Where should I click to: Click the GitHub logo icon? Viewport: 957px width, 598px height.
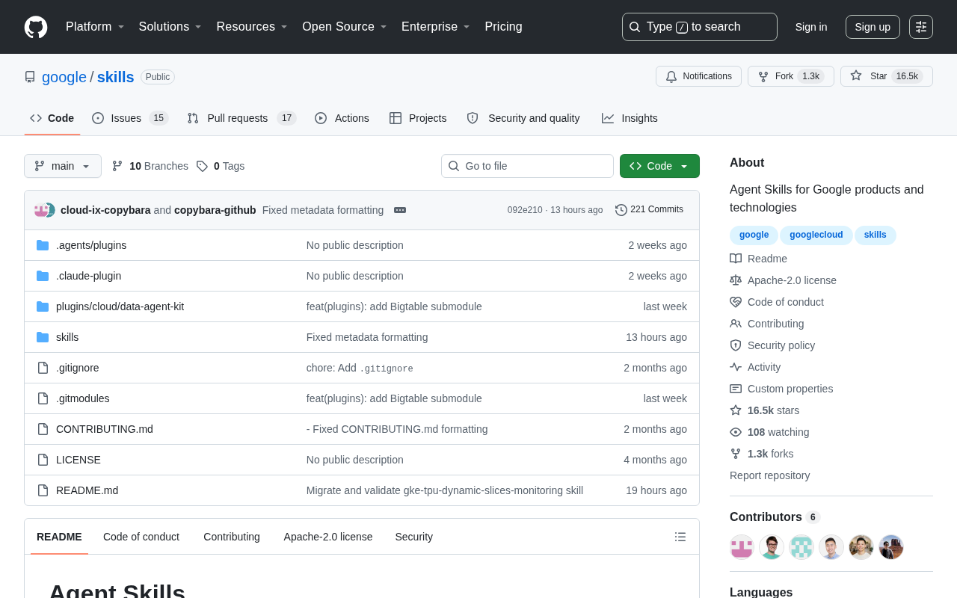pyautogui.click(x=36, y=27)
